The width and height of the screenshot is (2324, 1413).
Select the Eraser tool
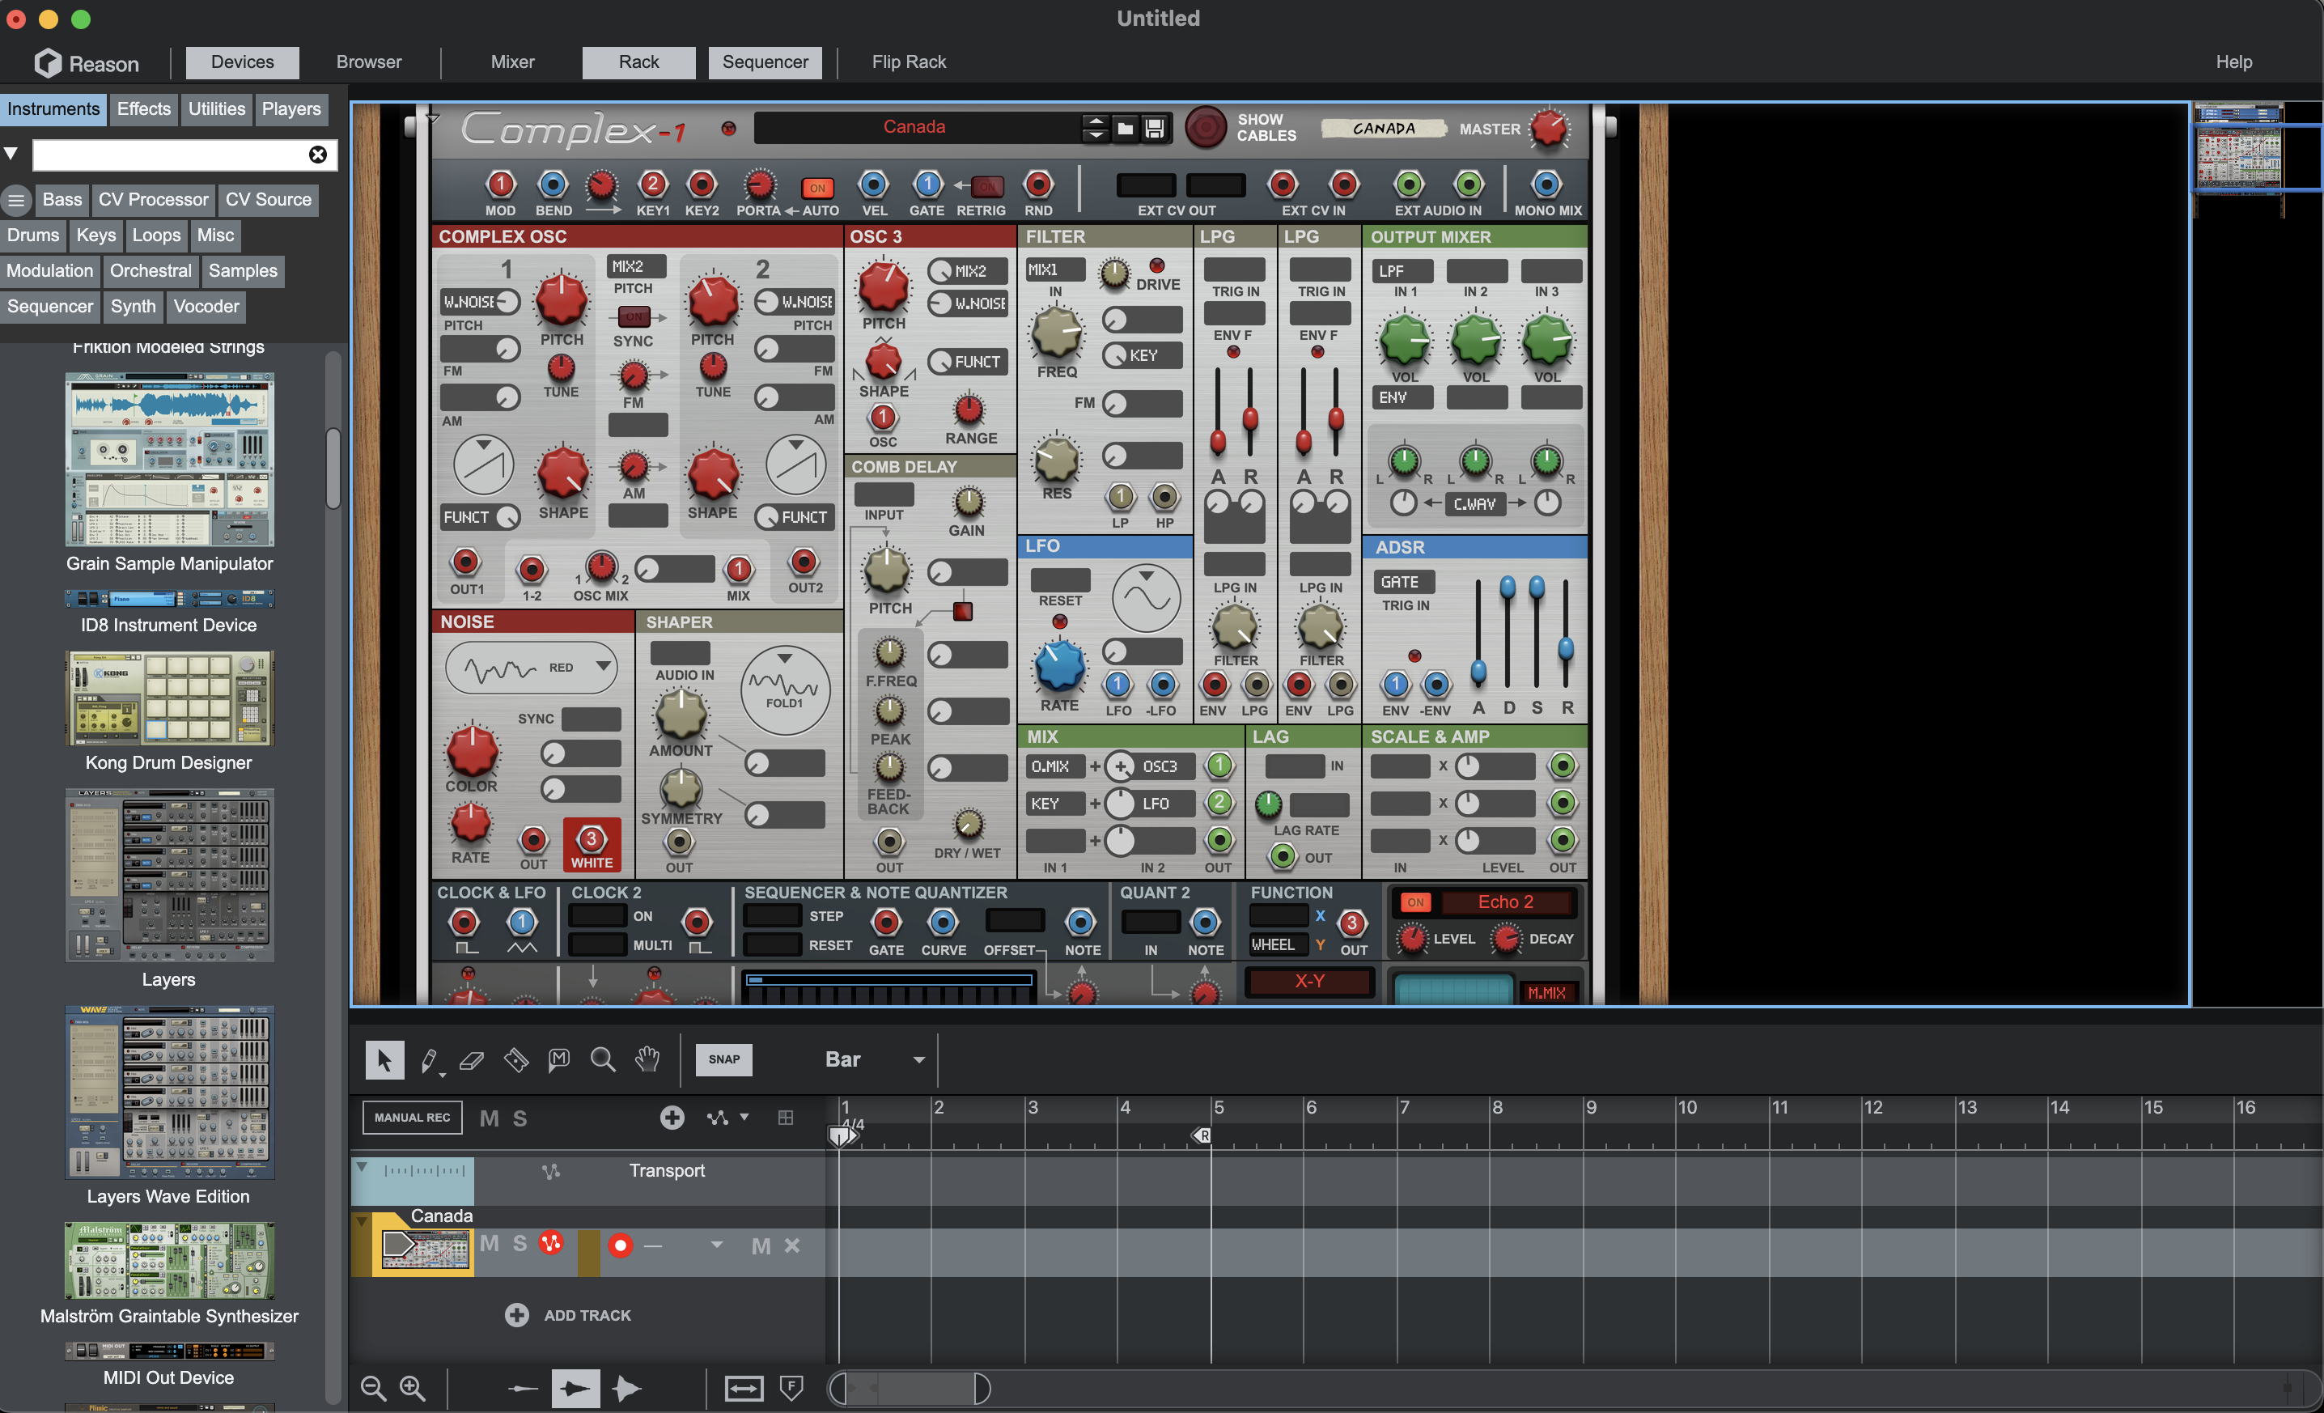(x=472, y=1059)
